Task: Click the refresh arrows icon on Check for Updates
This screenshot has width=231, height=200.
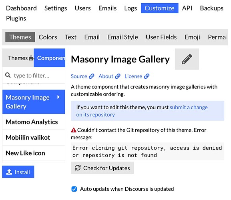Action: 78,168
